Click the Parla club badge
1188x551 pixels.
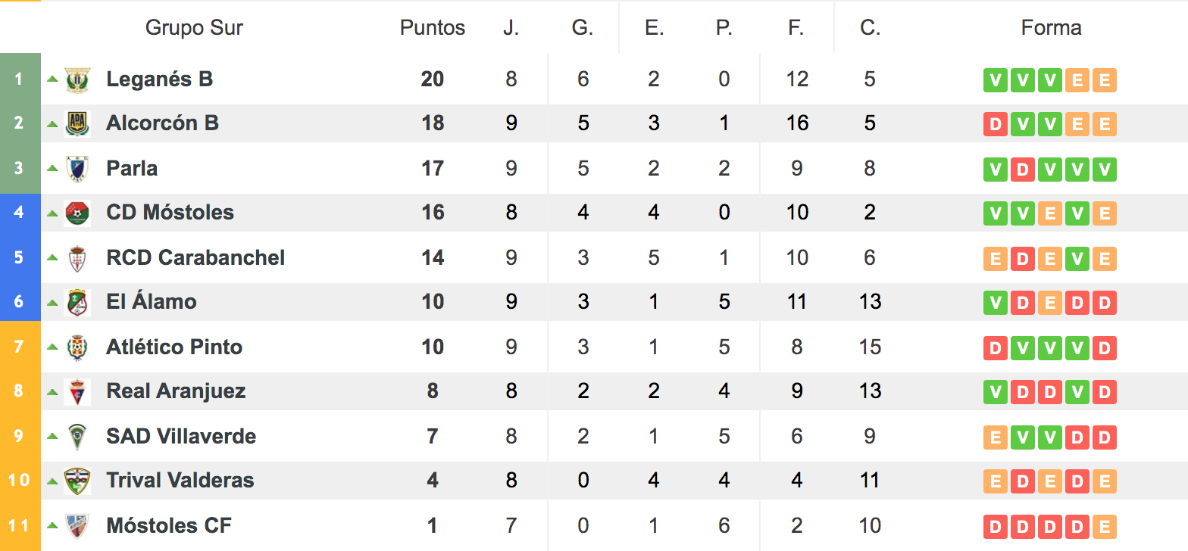[x=77, y=168]
